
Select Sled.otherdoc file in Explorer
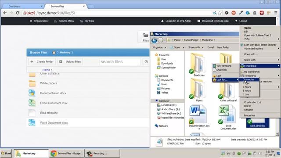[x=258, y=123]
